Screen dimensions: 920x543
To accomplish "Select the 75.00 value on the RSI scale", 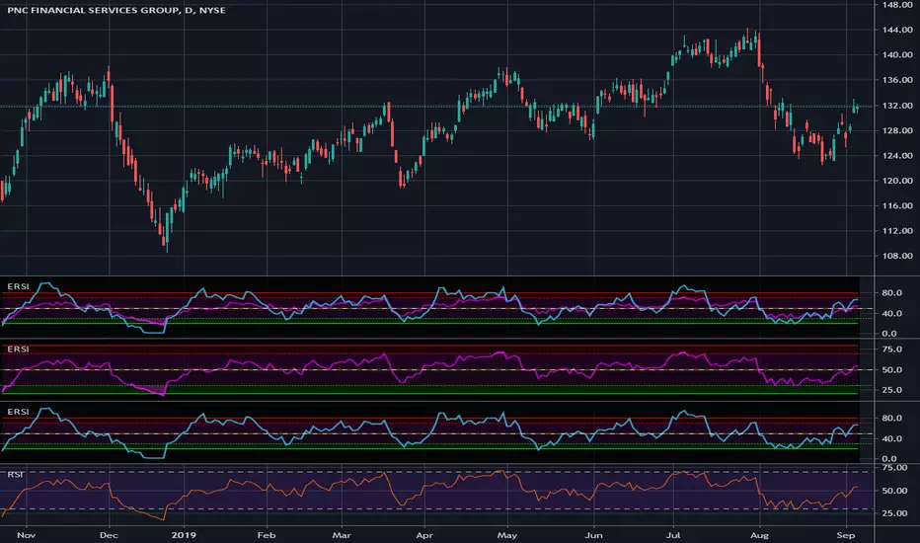I will coord(895,468).
